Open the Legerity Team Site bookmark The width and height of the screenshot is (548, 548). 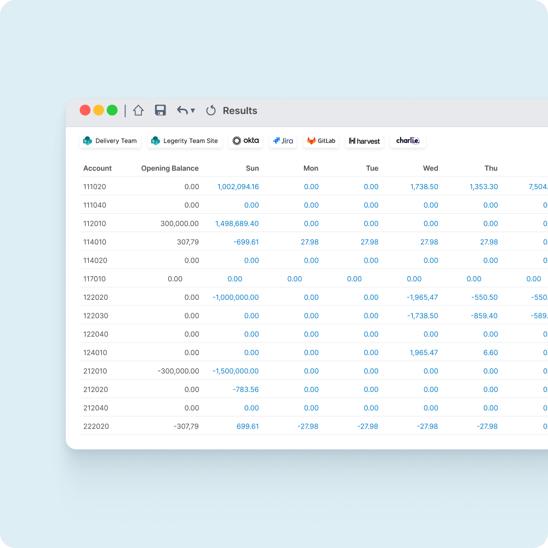185,140
